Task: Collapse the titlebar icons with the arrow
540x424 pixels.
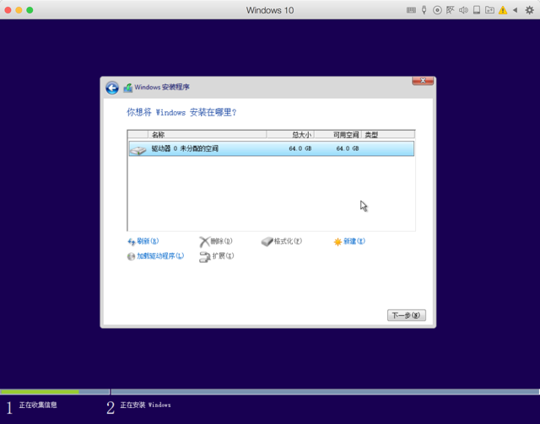Action: point(516,10)
